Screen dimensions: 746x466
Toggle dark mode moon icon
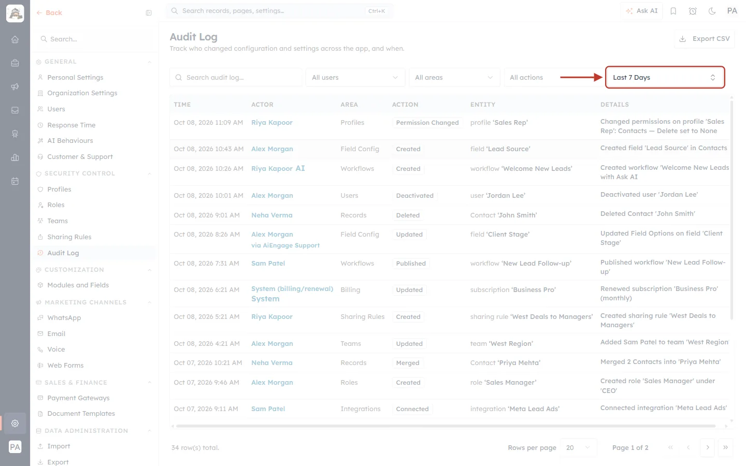pos(712,11)
